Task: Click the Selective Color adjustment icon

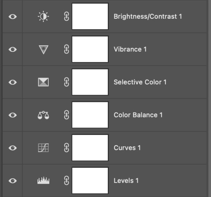Action: click(43, 82)
